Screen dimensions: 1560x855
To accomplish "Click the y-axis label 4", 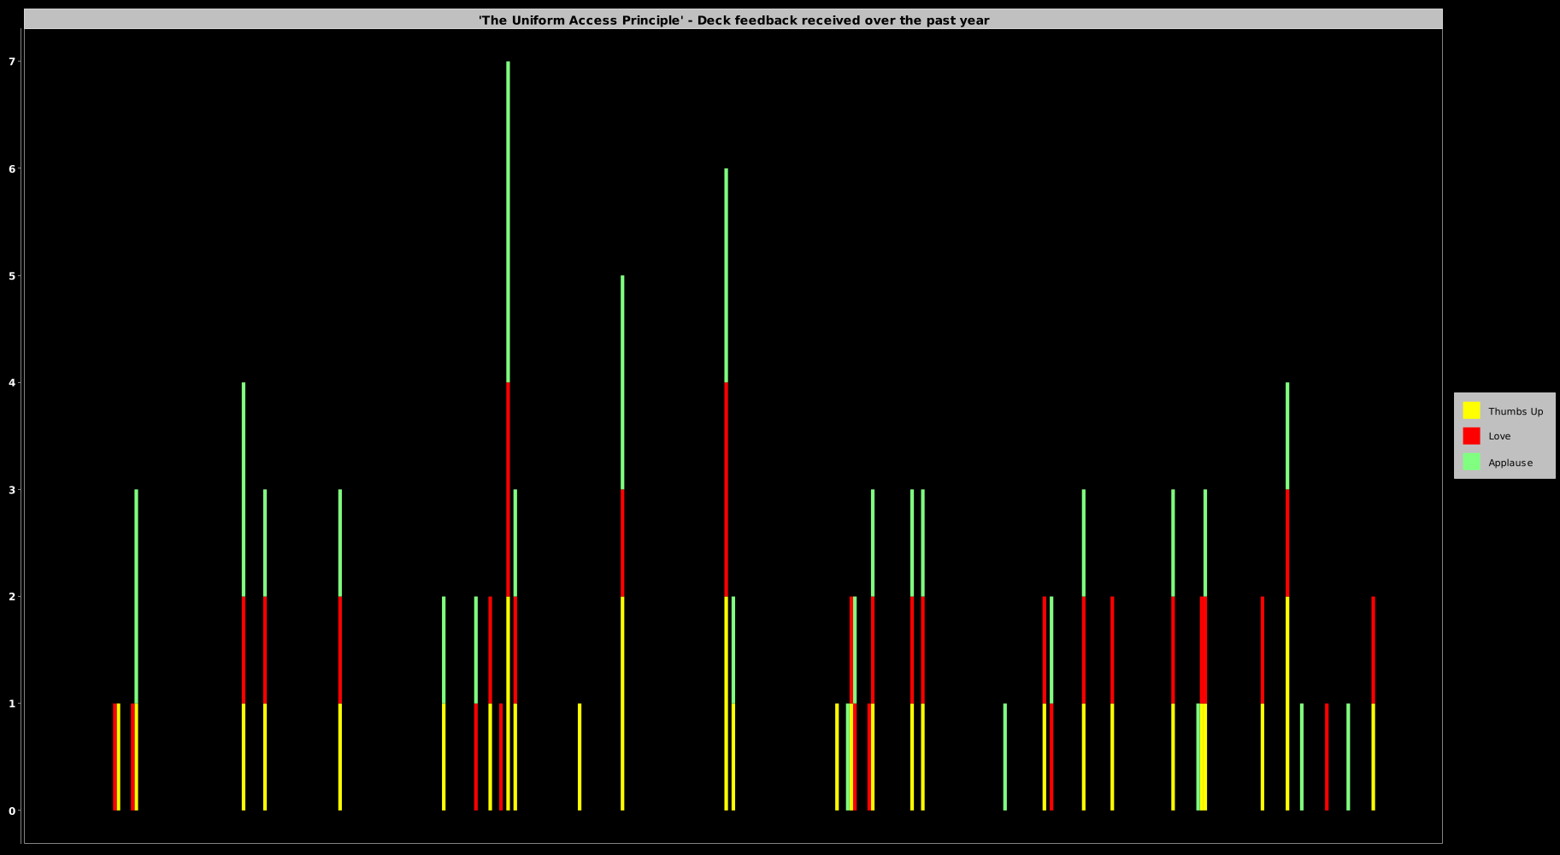I will pos(12,383).
